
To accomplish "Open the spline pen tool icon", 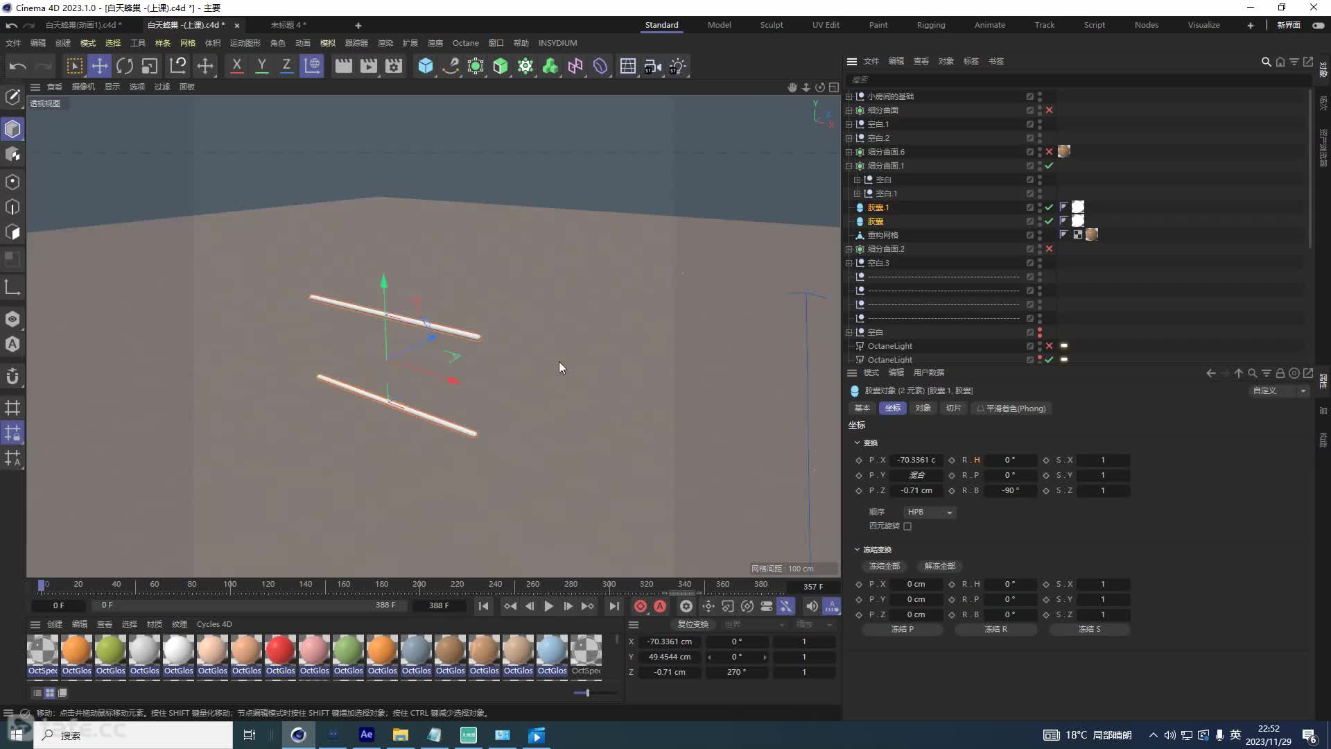I will [451, 66].
